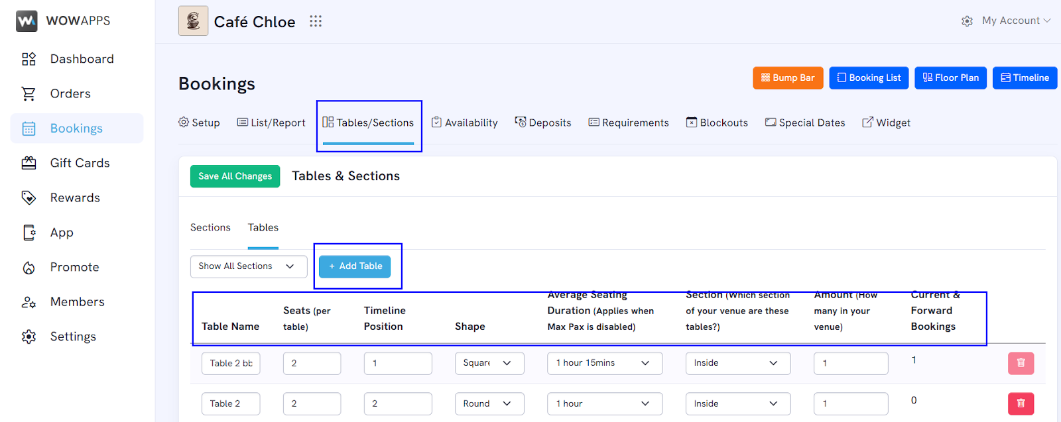This screenshot has width=1061, height=422.
Task: Click the App phone icon
Action: pos(29,233)
